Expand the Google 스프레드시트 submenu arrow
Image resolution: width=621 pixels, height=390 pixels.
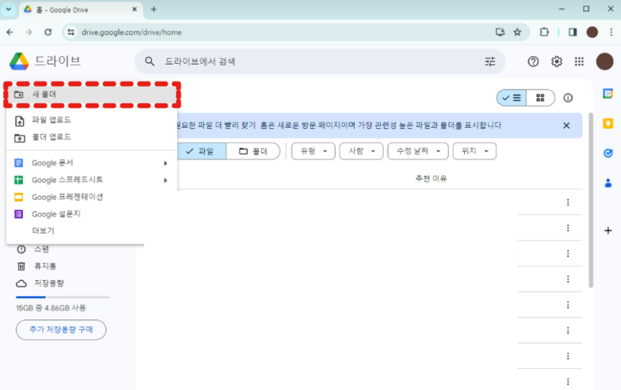(166, 180)
